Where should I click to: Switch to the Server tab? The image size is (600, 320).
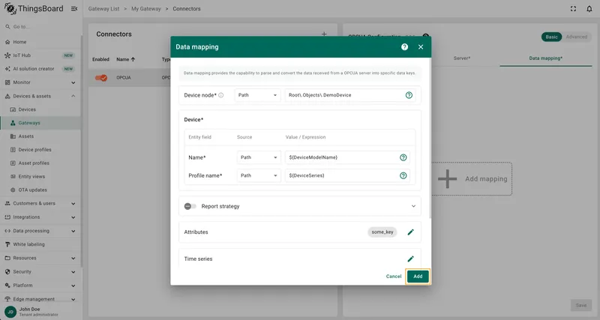pyautogui.click(x=462, y=58)
